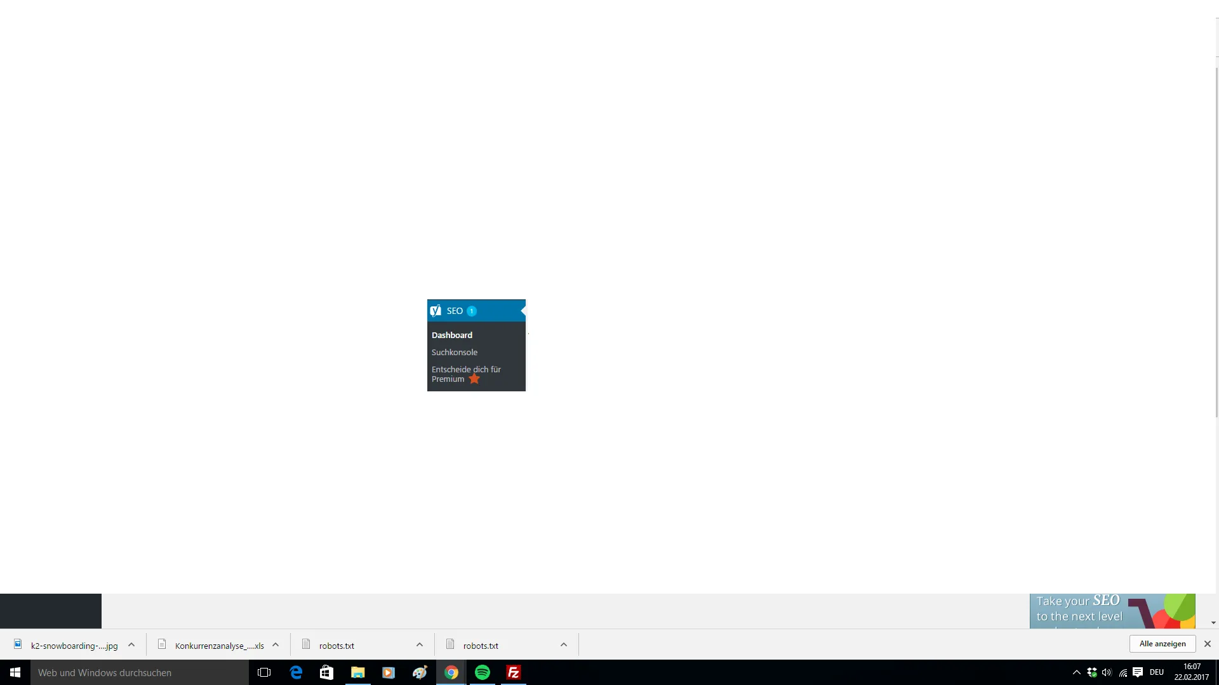This screenshot has width=1219, height=685.
Task: Open Microsoft Edge from the taskbar
Action: 296,672
